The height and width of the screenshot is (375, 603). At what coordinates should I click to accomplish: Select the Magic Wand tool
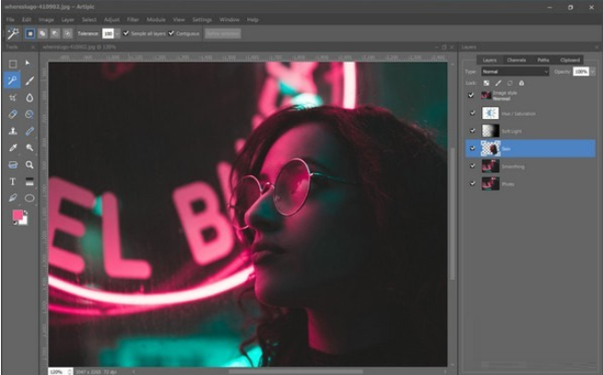click(13, 80)
